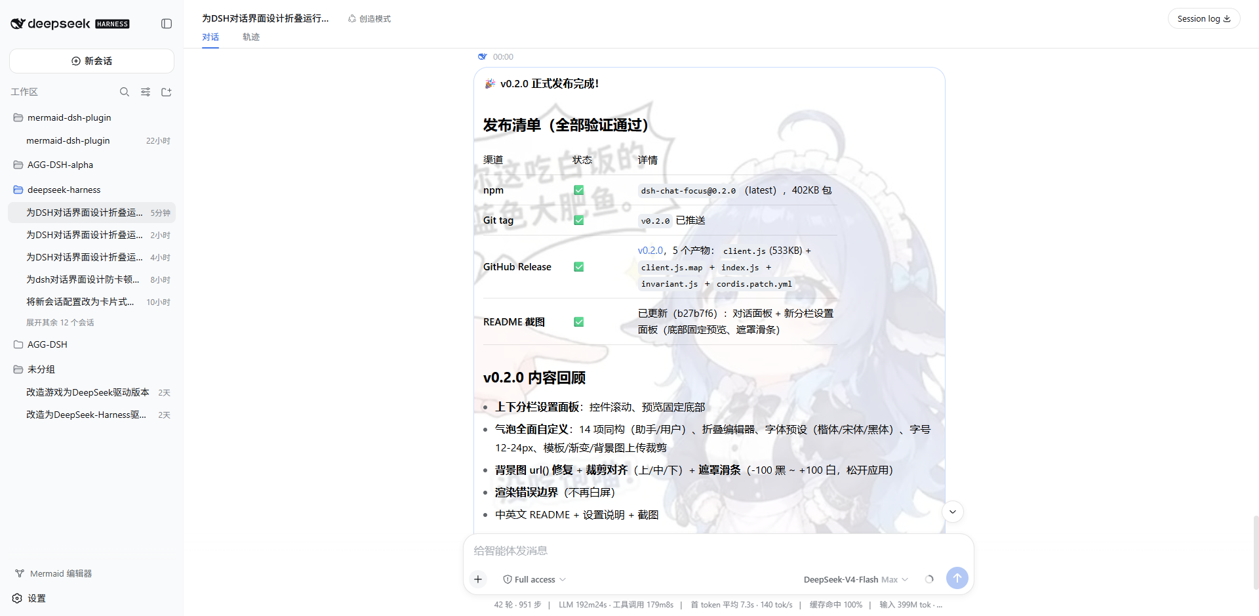
Task: Click the LLM 192m24s status entry
Action: pos(616,605)
